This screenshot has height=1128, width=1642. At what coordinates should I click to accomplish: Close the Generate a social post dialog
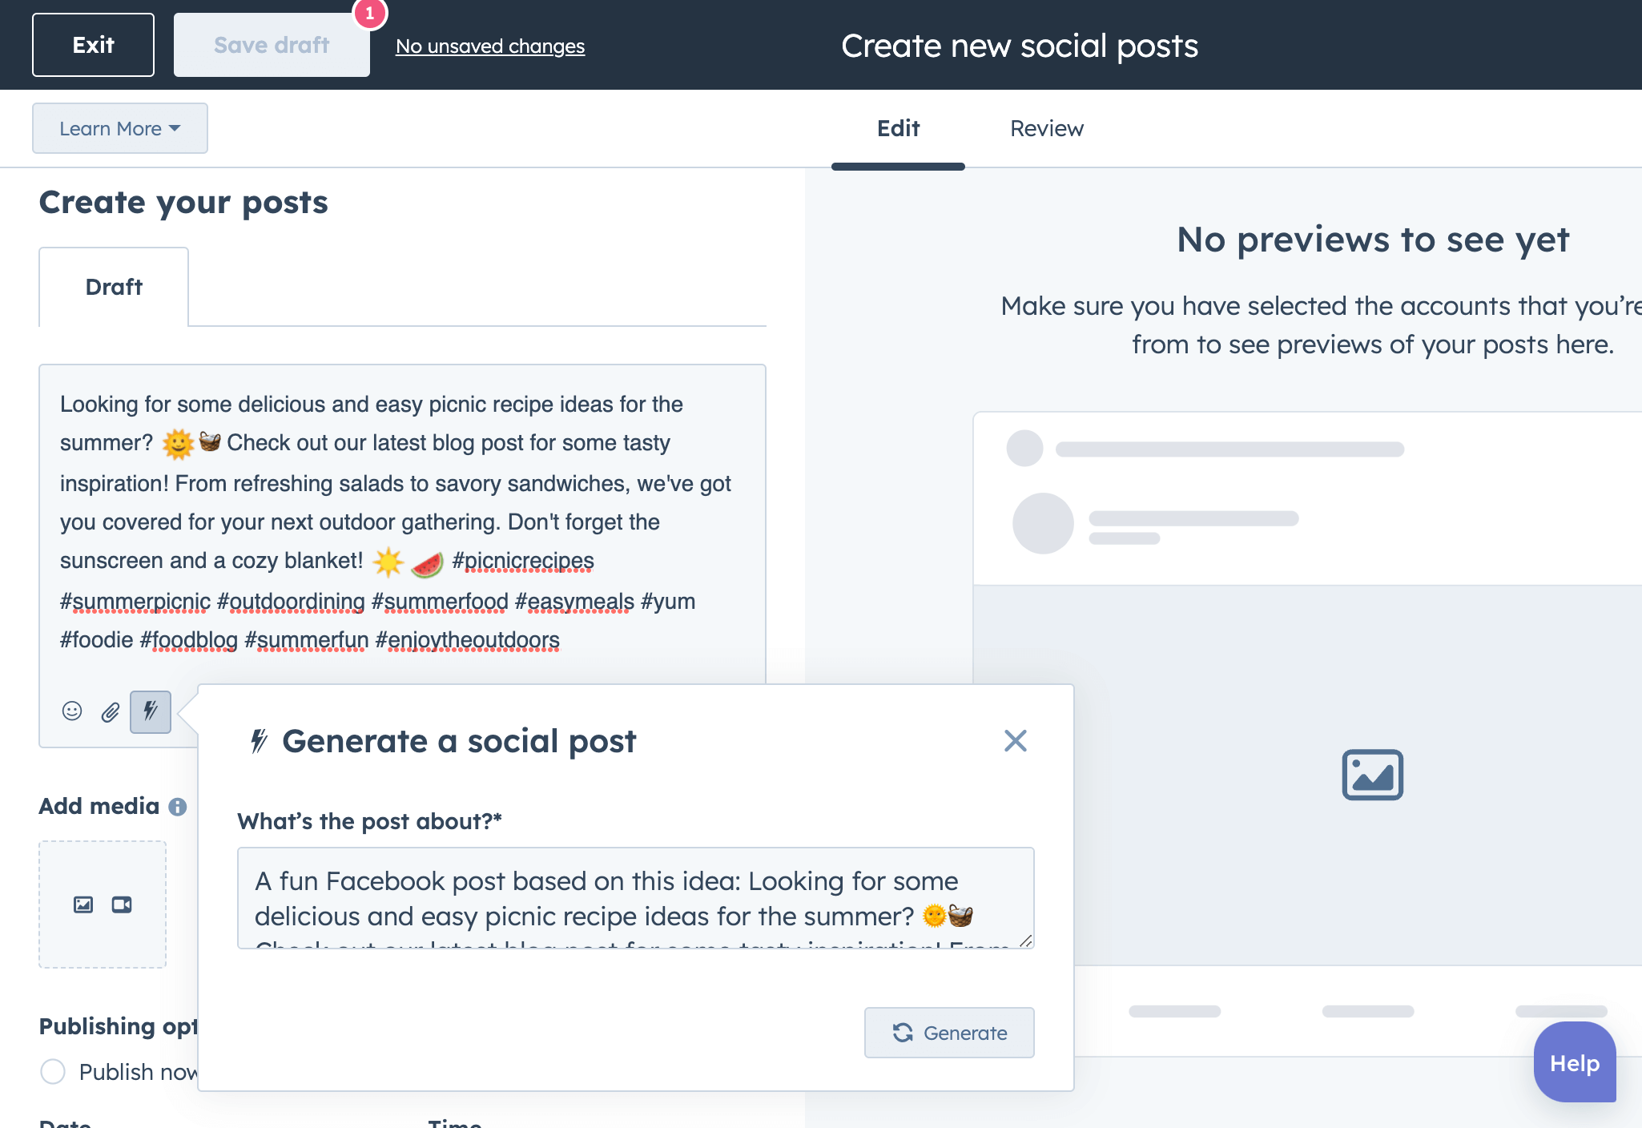click(x=1016, y=740)
